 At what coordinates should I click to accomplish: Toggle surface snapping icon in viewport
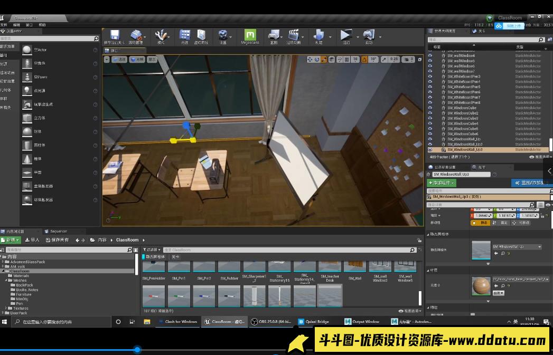(340, 60)
